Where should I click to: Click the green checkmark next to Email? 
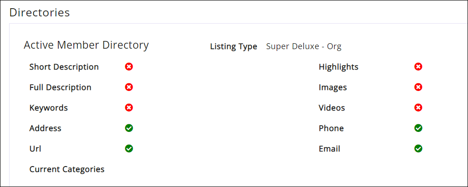click(x=418, y=149)
